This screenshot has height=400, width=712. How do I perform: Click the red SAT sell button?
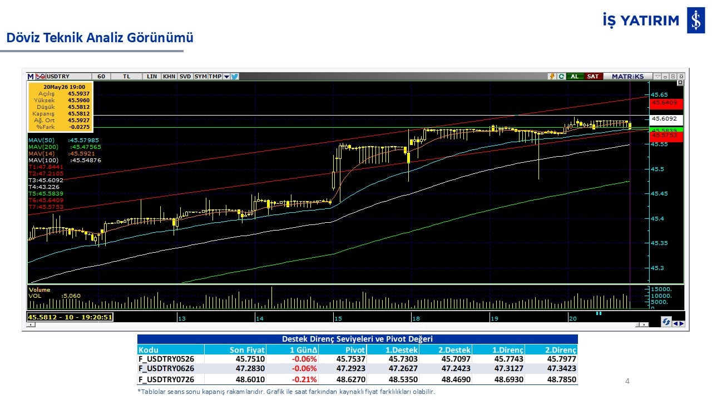(594, 77)
